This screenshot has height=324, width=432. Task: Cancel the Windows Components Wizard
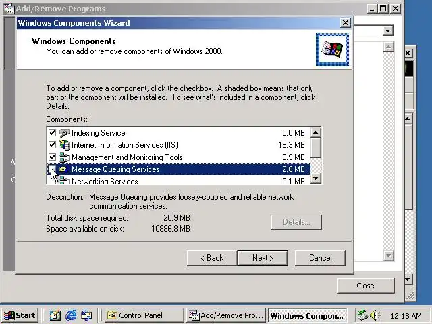coord(320,258)
